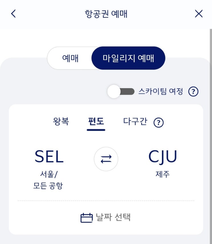Screen dimensions: 212x244
Task: Select the 편도 one-way option
Action: pos(96,122)
